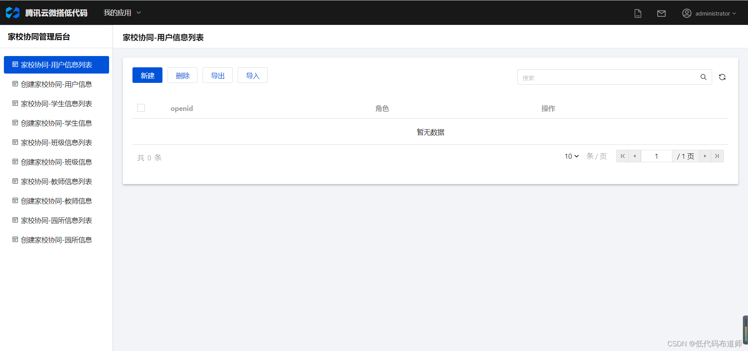
Task: Click icon beside 创建家校协同-用户信息
Action: (15, 84)
